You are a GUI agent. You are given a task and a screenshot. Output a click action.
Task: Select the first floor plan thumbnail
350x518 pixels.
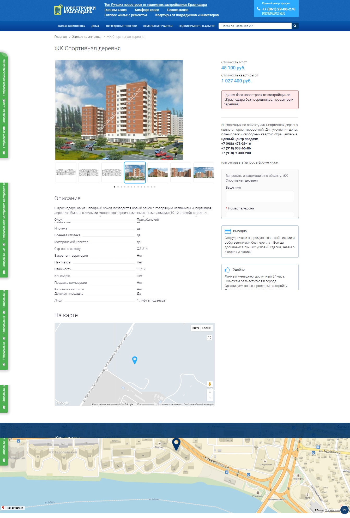(x=66, y=172)
